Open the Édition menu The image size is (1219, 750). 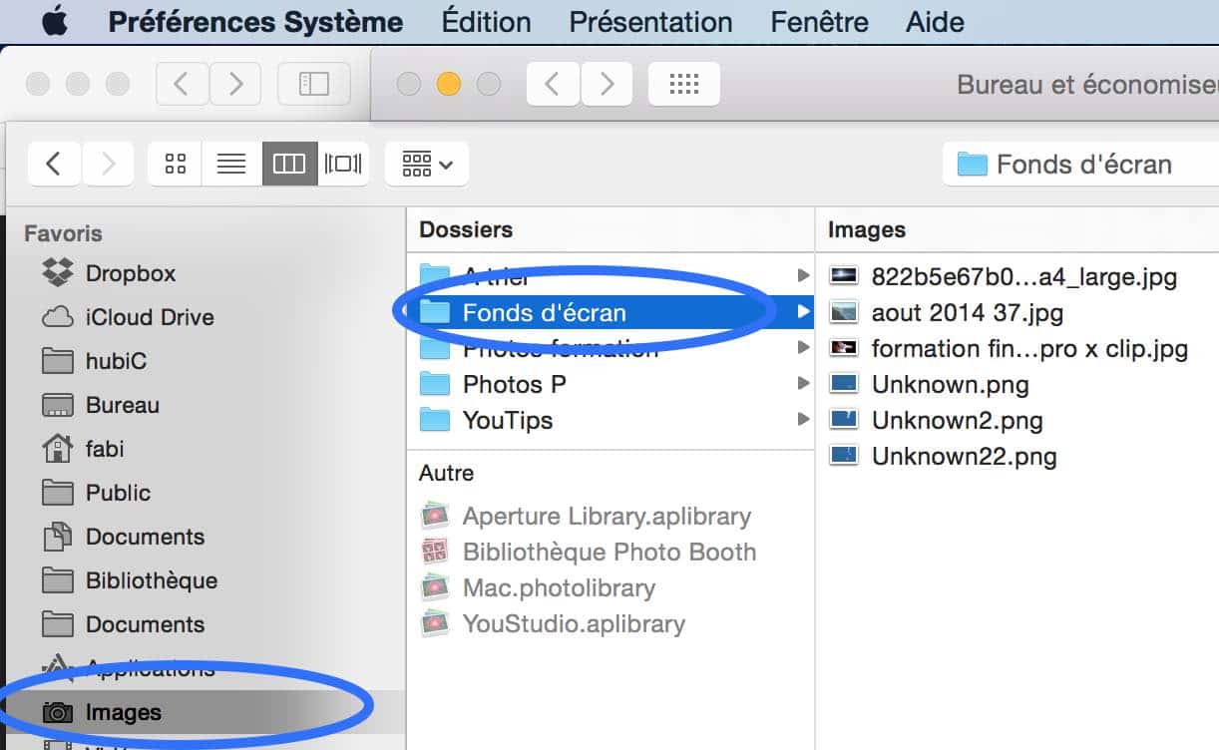[x=486, y=22]
